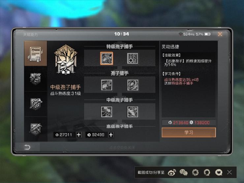Close the talent panel with orange X
Screen dimensions: 244x183
220,34
